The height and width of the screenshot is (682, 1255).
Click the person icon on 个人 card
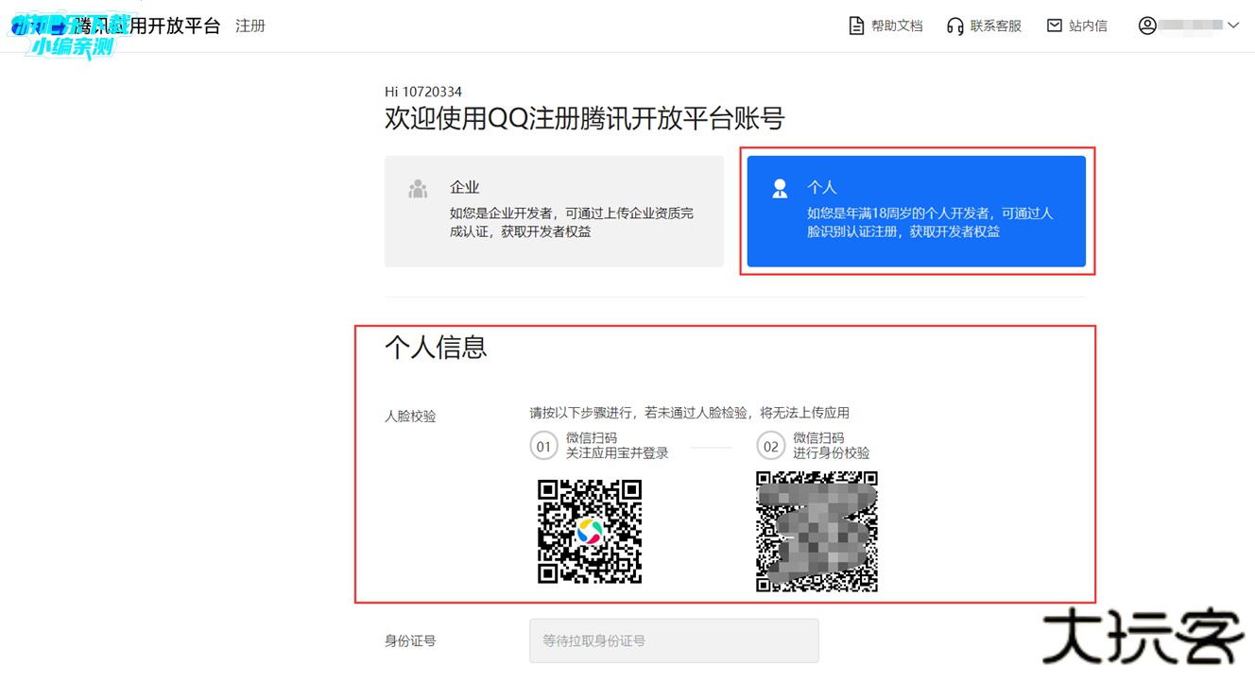tap(780, 189)
